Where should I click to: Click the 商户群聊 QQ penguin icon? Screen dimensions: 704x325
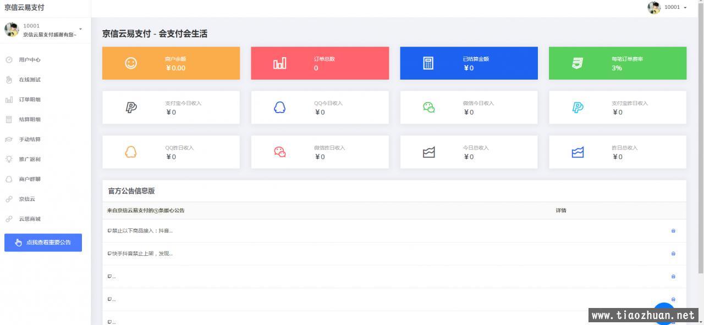(9, 179)
